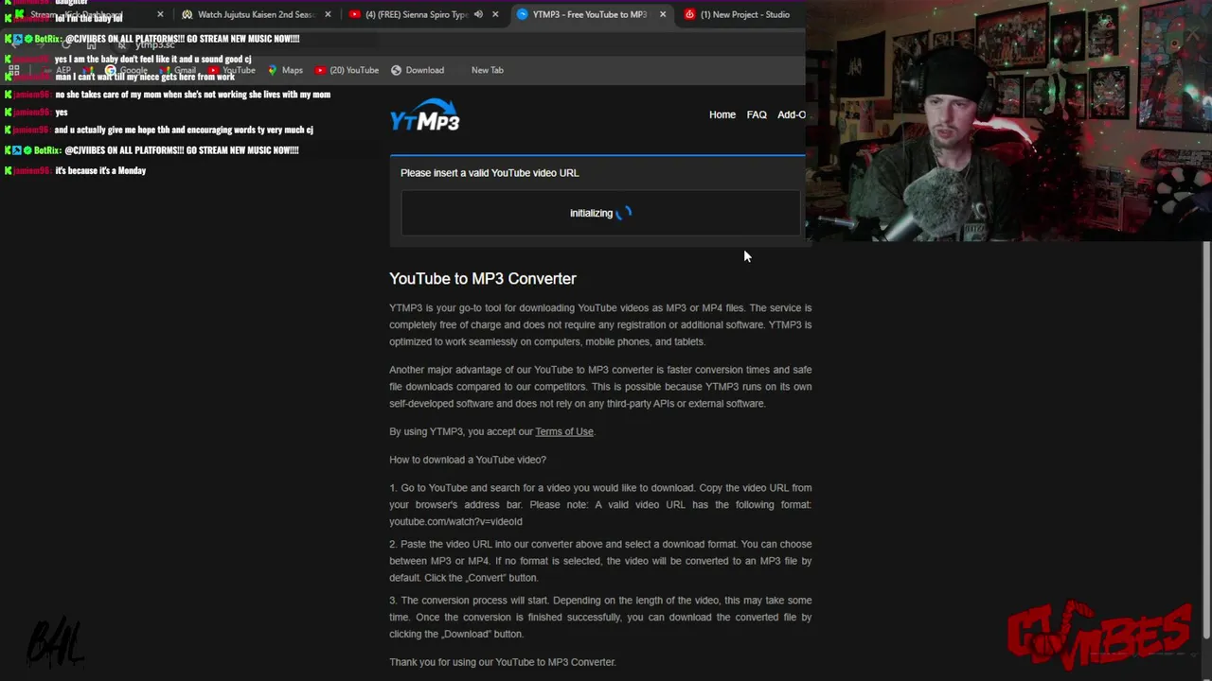Click the YTMP3 logo
The image size is (1212, 681).
coord(424,114)
